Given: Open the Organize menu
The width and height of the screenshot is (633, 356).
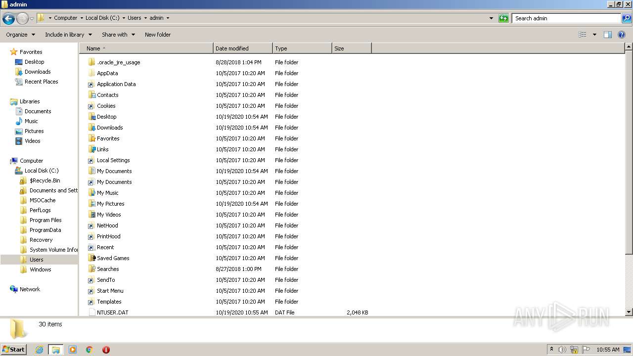Looking at the screenshot, I should [20, 35].
